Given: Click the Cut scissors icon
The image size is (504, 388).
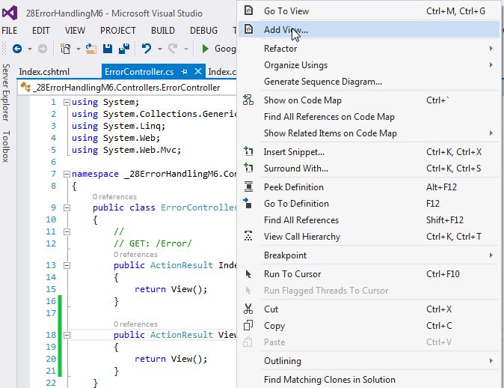Looking at the screenshot, I should [x=248, y=309].
